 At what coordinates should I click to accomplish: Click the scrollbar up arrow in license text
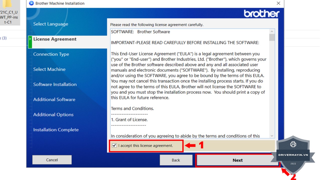coord(272,31)
